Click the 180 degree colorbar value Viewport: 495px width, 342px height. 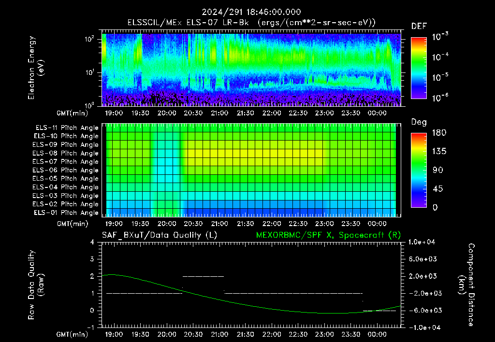(x=439, y=133)
